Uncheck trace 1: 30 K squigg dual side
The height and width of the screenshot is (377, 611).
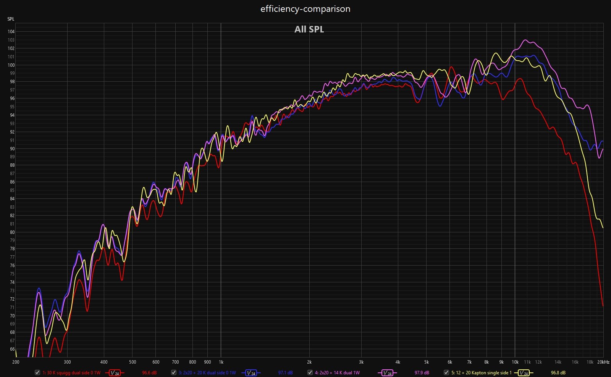(x=37, y=372)
